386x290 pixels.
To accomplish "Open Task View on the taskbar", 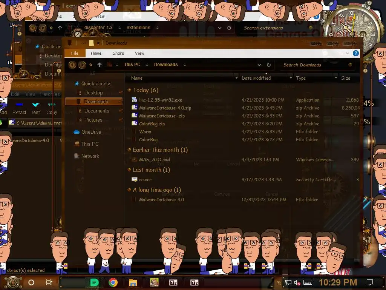I will [49, 282].
